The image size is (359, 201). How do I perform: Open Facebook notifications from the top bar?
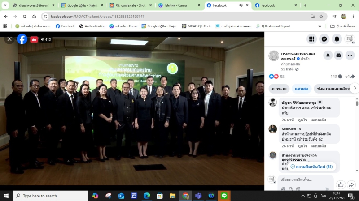tap(337, 39)
